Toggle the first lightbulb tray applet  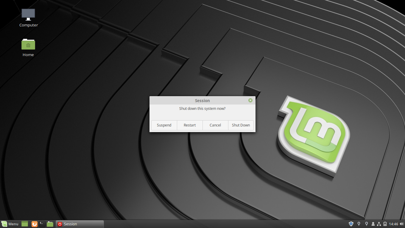coord(359,224)
